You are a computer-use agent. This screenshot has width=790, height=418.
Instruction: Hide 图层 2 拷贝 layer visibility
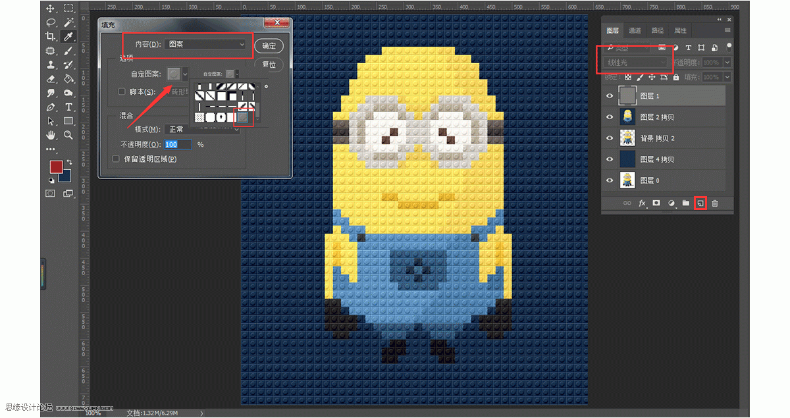coord(610,117)
